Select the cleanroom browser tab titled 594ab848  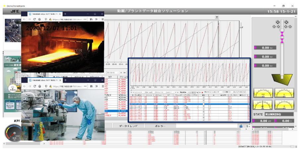tap(45, 80)
